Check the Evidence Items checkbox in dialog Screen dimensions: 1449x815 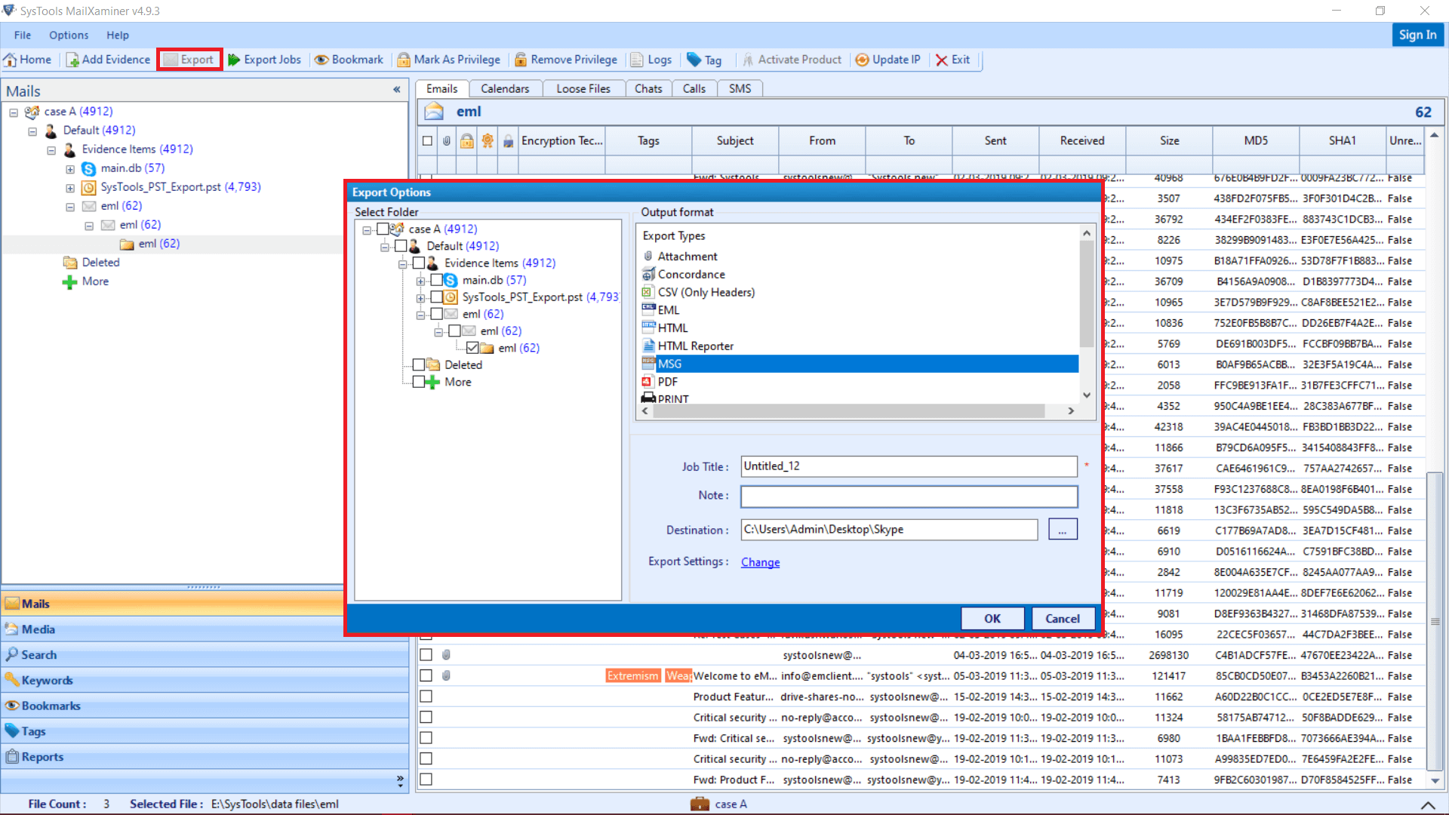point(419,263)
